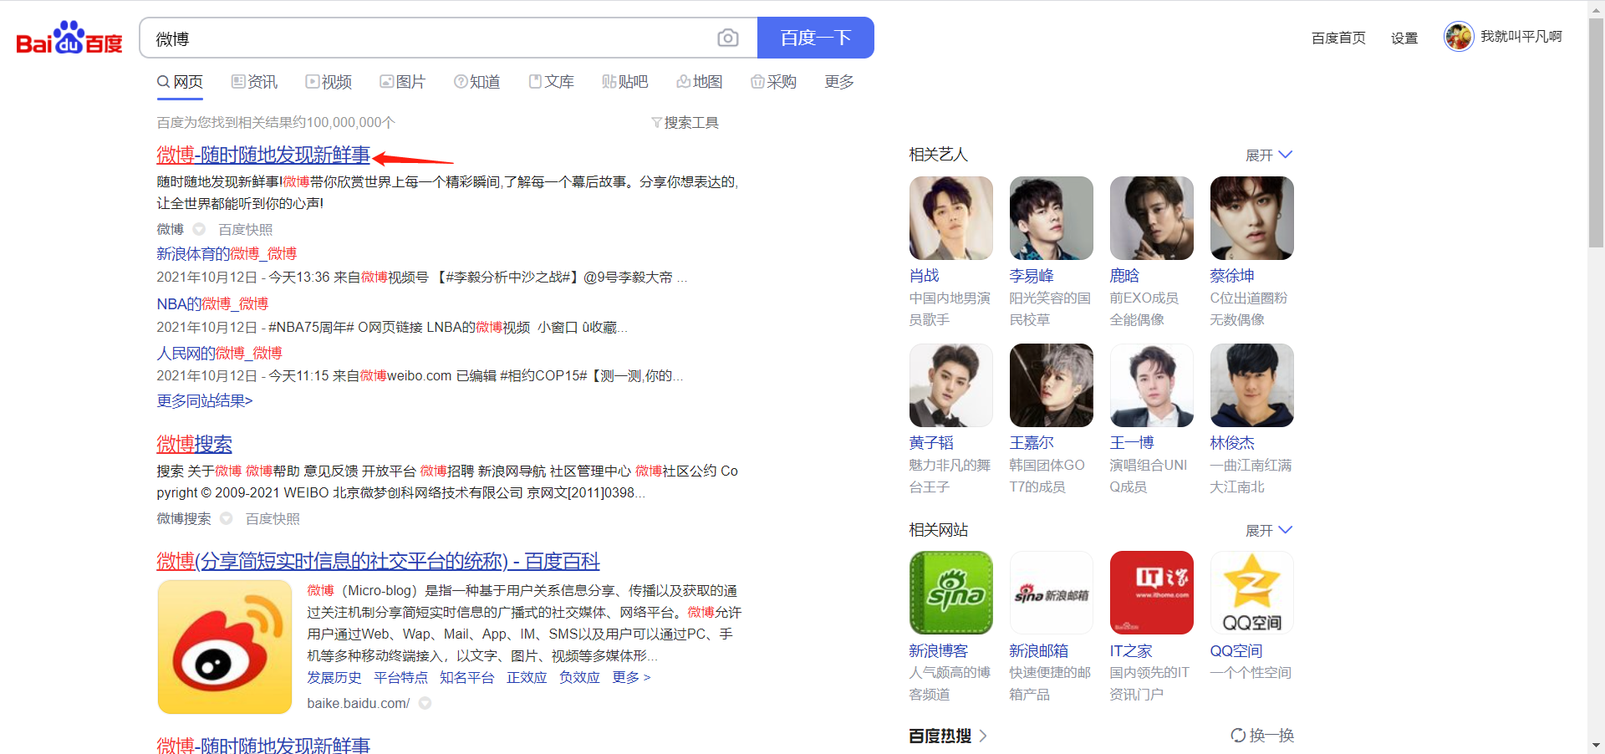The image size is (1605, 754).
Task: Open the camera image search icon
Action: 728,38
